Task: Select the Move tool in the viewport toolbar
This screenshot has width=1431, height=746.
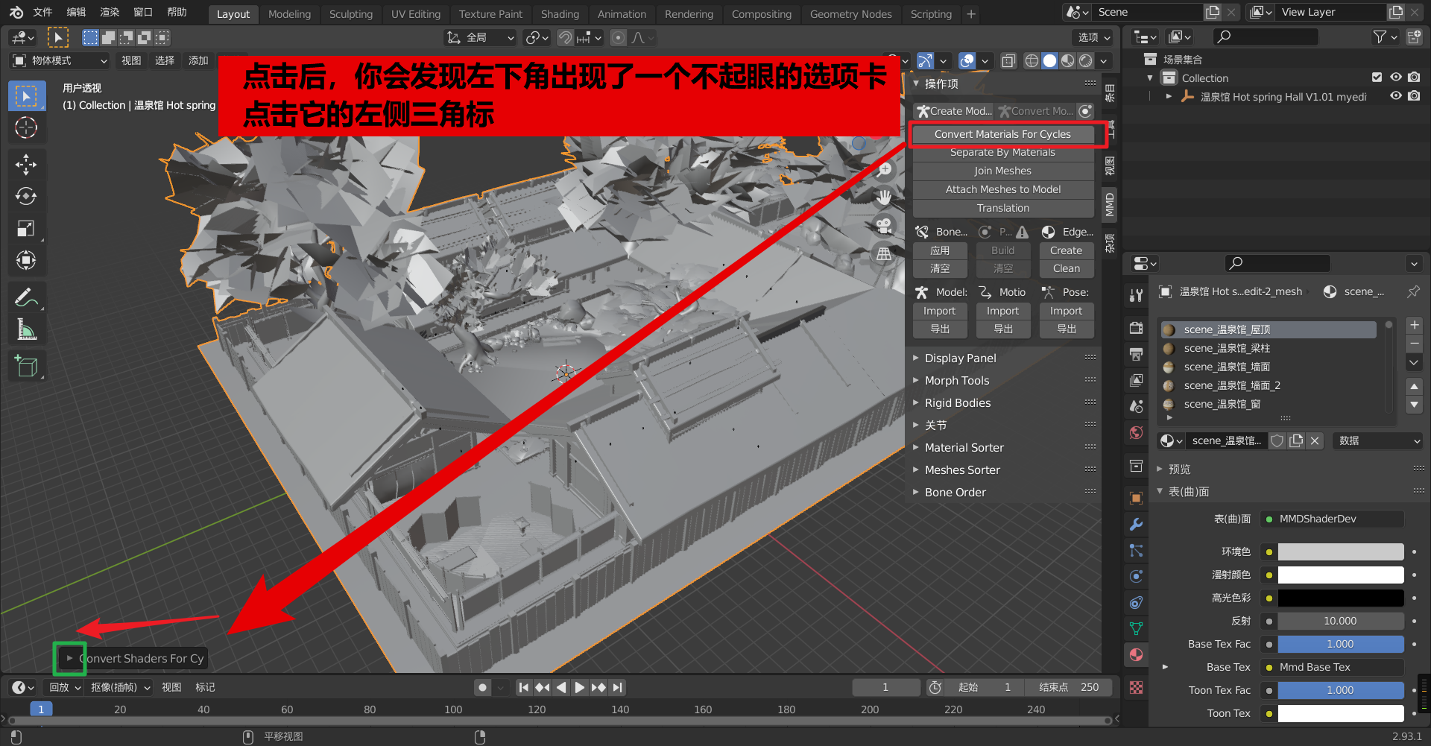Action: pyautogui.click(x=27, y=164)
